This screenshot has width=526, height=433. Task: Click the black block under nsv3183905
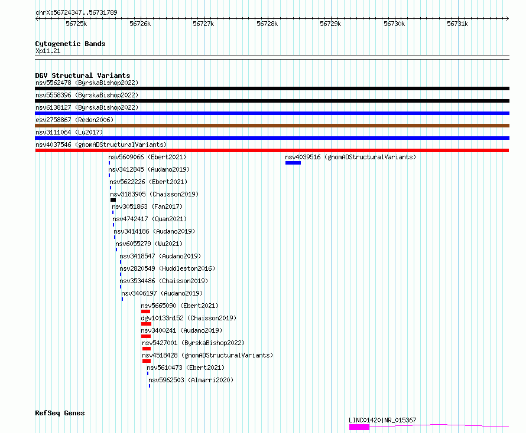point(113,200)
